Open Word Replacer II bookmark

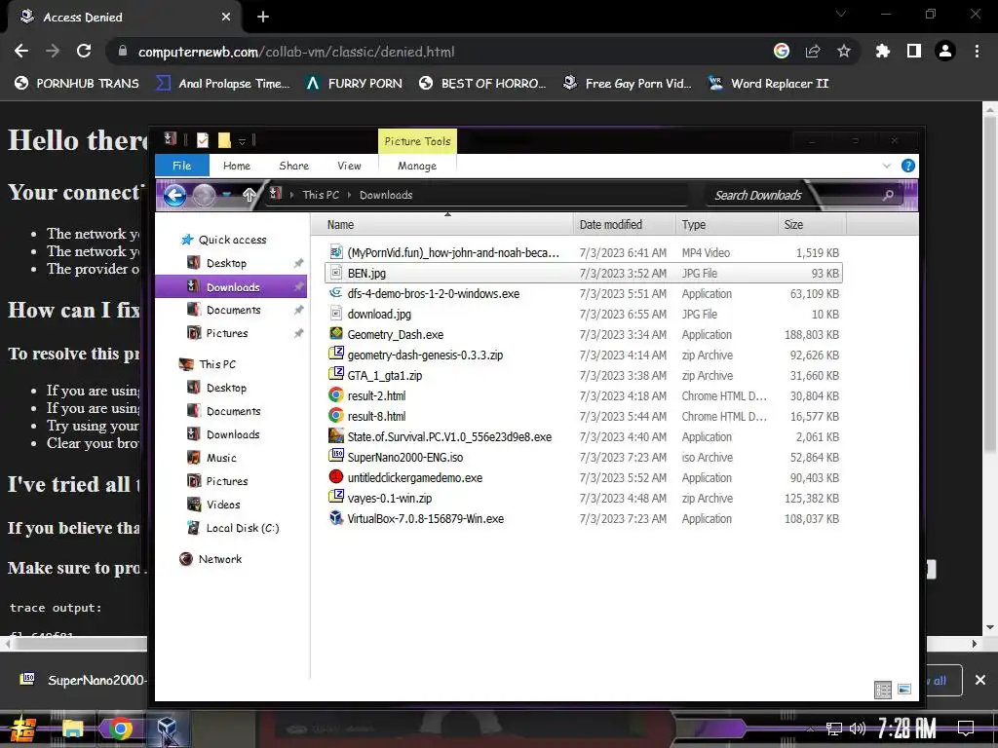[768, 84]
